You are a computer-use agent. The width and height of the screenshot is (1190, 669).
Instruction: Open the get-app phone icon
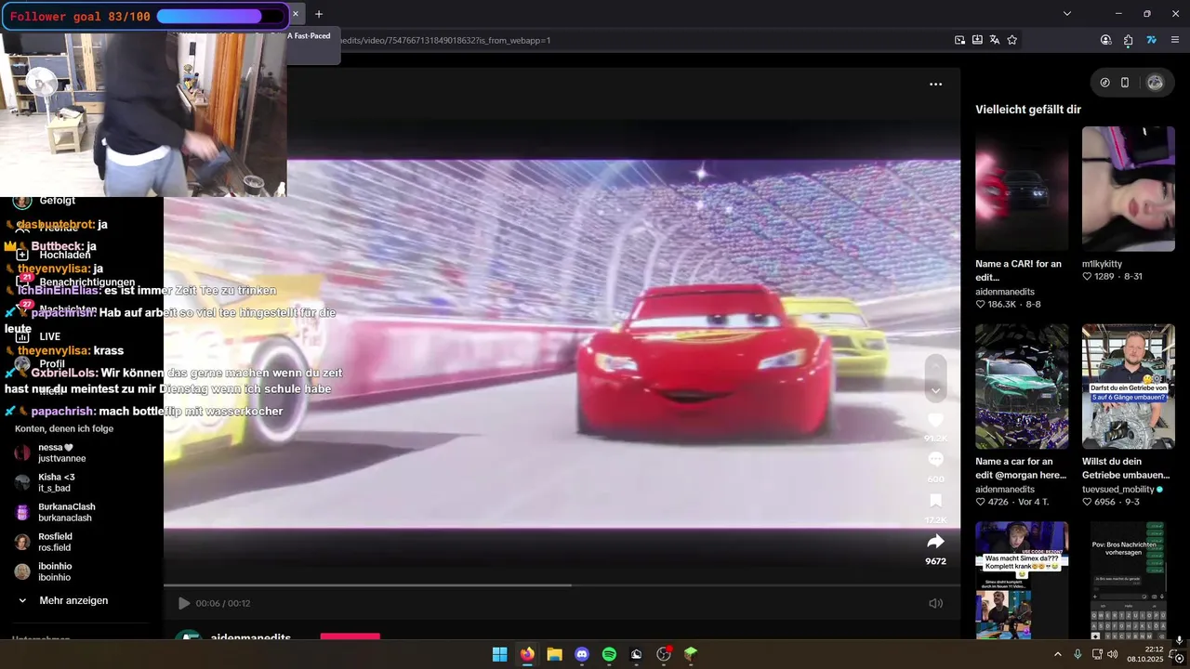click(x=1125, y=83)
